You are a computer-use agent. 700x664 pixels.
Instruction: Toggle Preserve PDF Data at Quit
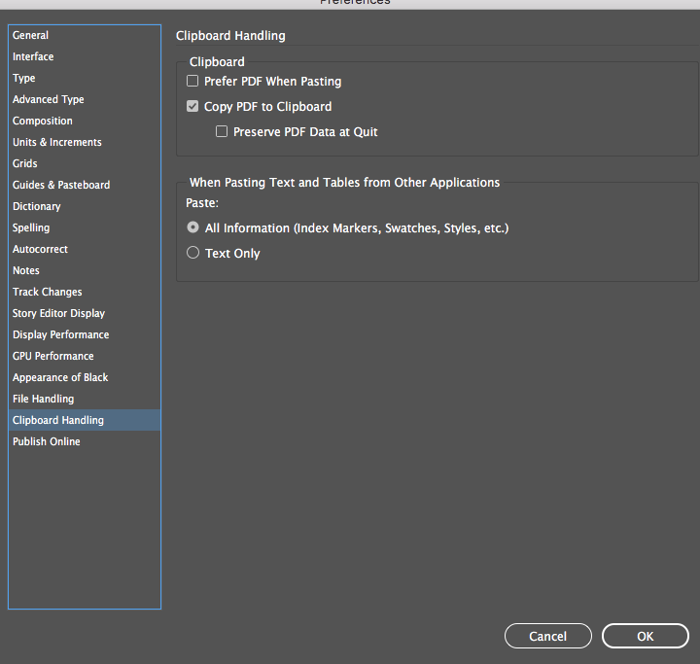(x=222, y=132)
